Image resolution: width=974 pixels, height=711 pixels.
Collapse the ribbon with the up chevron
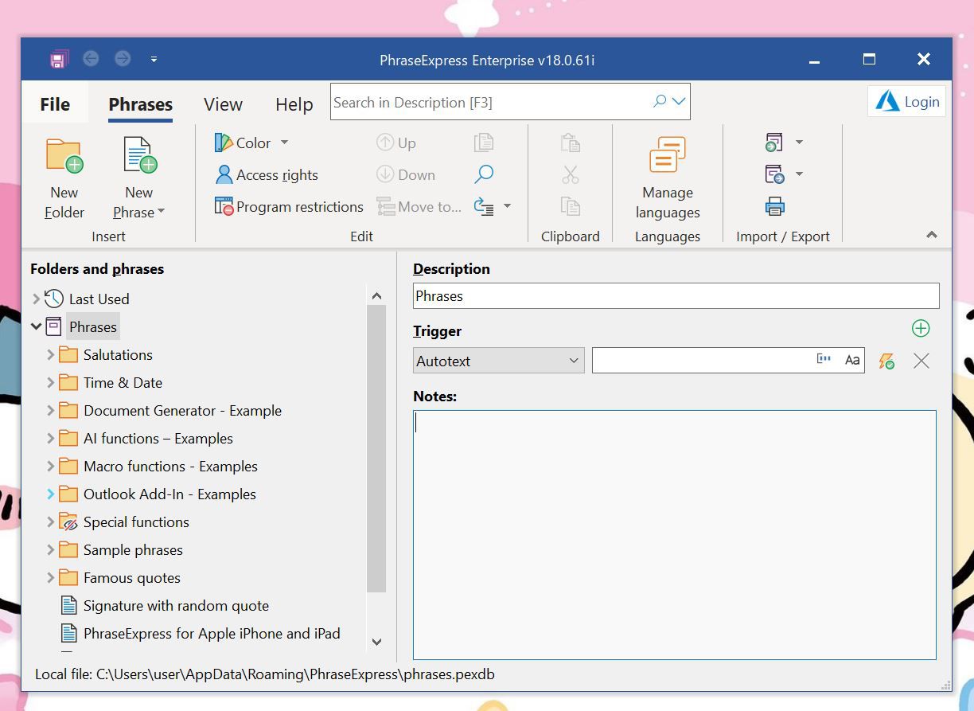[932, 236]
